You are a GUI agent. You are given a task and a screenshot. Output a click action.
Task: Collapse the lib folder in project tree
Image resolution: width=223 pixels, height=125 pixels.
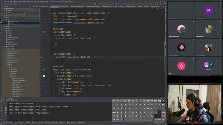5,19
